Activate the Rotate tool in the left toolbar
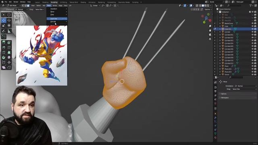The width and height of the screenshot is (258, 145). pos(9,21)
